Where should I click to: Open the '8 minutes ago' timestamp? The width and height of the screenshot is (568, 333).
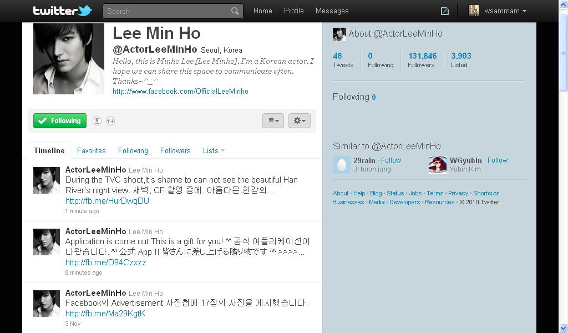(84, 273)
